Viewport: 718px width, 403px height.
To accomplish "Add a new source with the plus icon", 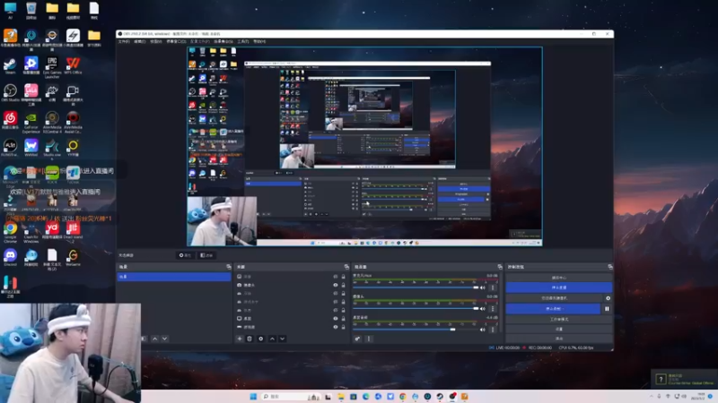I will click(240, 339).
